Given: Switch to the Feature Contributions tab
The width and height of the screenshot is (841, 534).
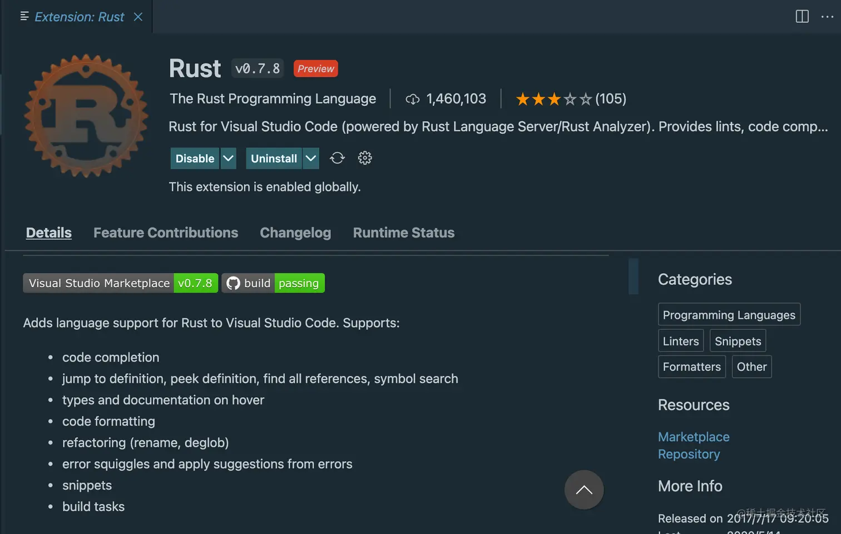Looking at the screenshot, I should (166, 233).
